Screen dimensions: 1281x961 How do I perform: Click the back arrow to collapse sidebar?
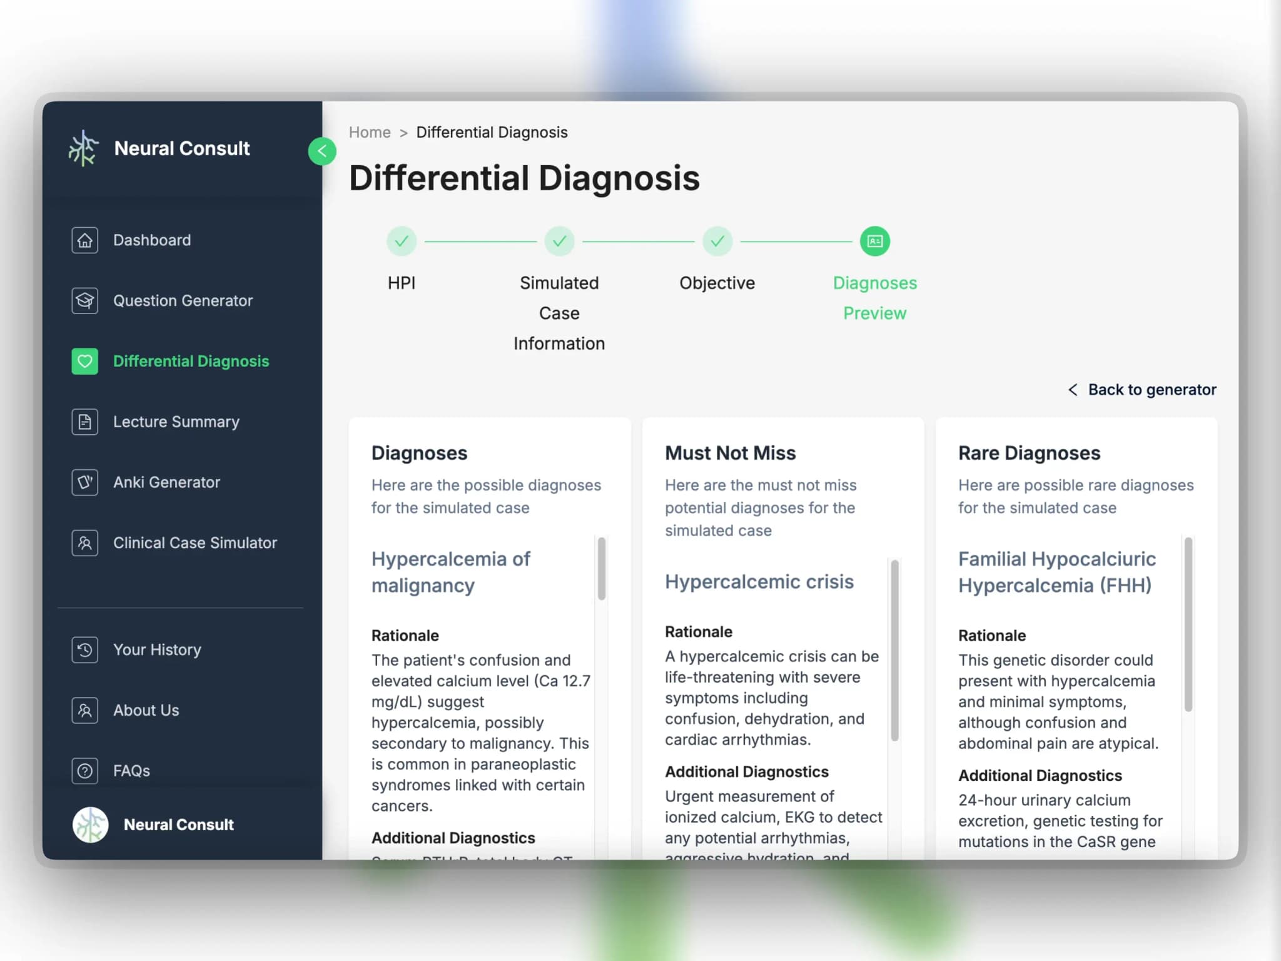[321, 150]
